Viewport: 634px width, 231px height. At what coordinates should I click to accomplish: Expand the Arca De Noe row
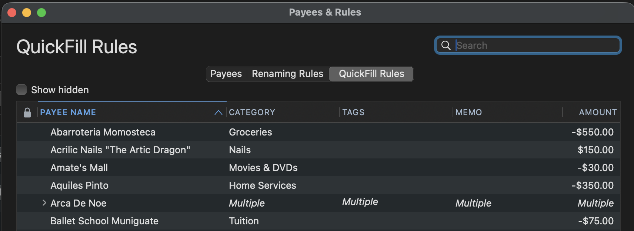[x=44, y=203]
